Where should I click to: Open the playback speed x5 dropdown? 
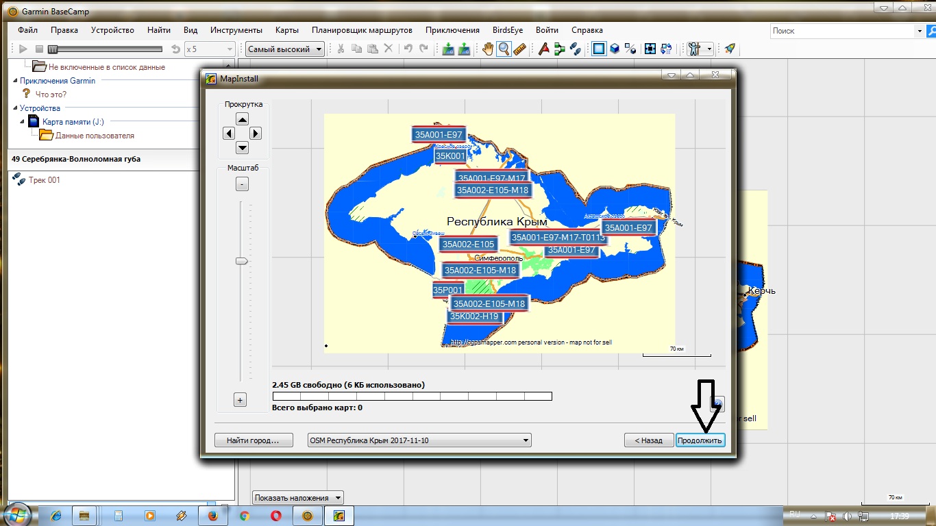[x=210, y=49]
